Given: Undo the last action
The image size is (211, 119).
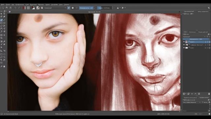Looking at the screenshot, I should click(x=15, y=8).
